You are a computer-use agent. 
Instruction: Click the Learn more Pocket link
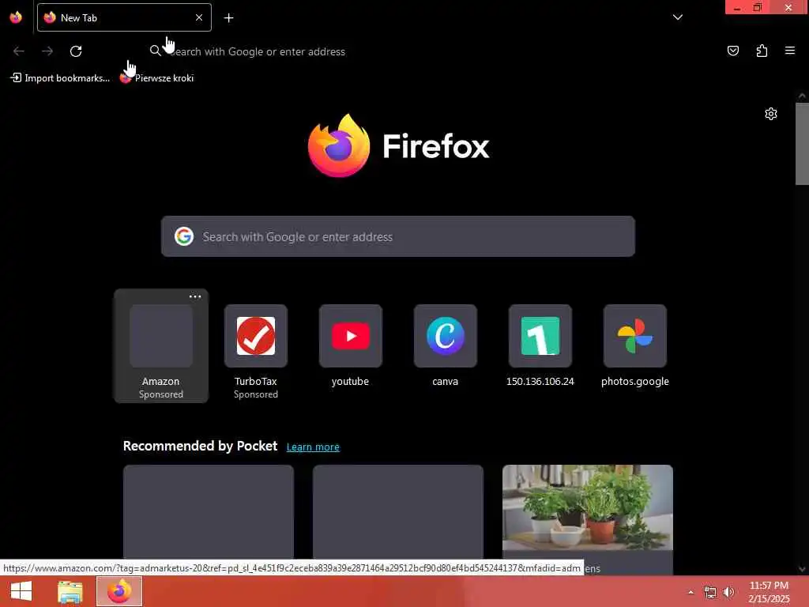313,447
